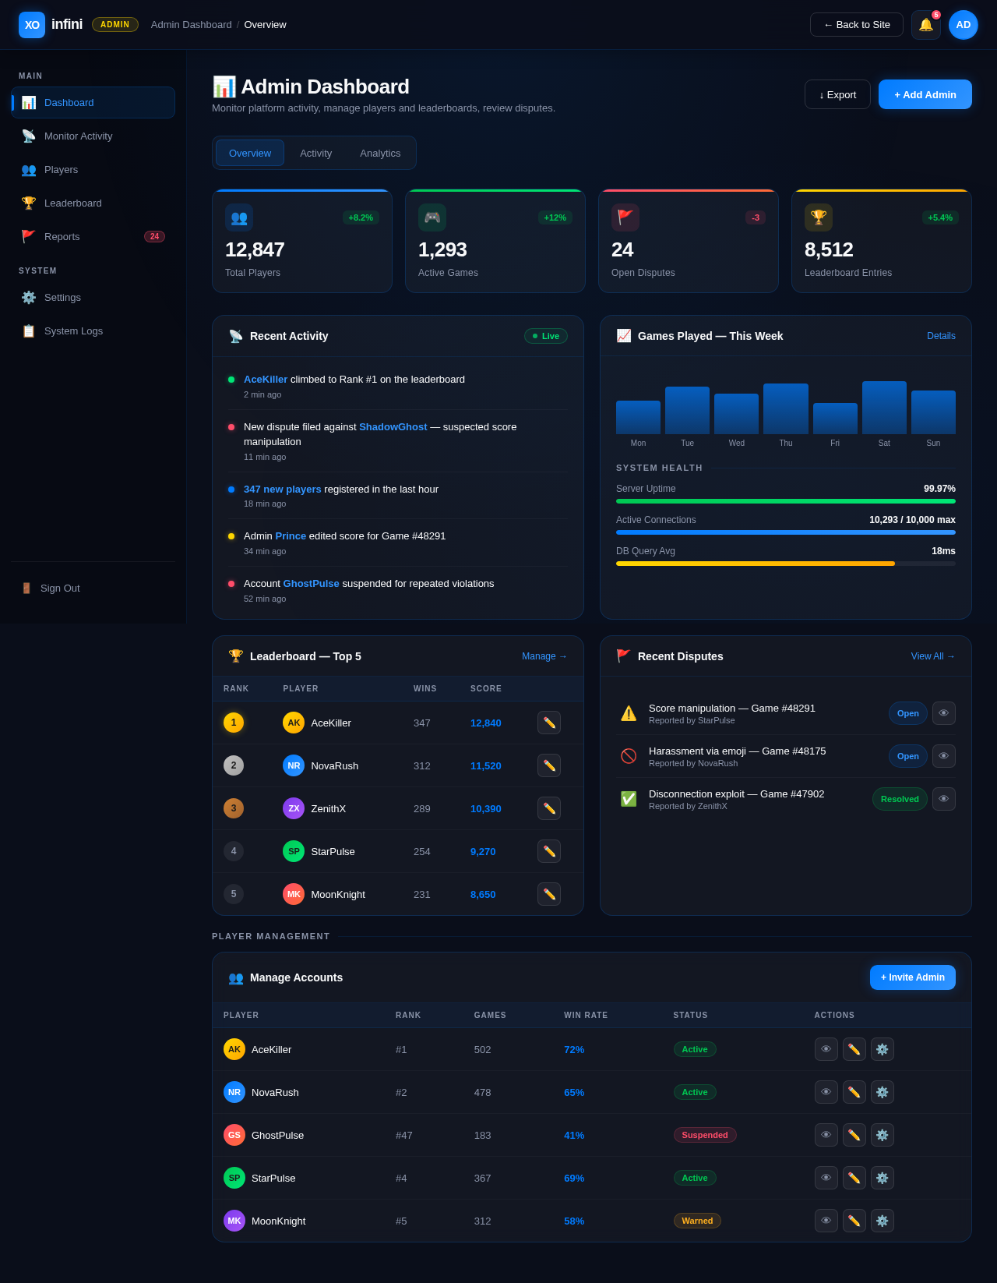Edit GhostPulse account with pencil icon
This screenshot has height=1283, width=997.
click(x=854, y=1135)
